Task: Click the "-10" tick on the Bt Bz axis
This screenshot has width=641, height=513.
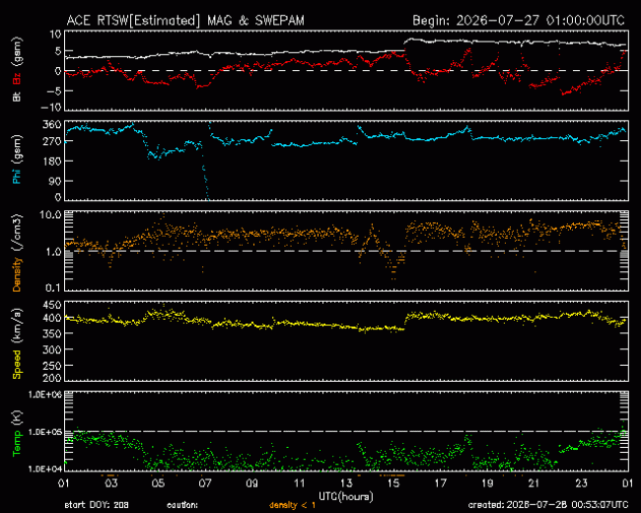Action: tap(52, 108)
